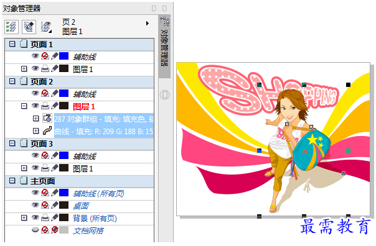The width and height of the screenshot is (376, 246).
Task: Collapse the 页面 3 tree node
Action: [12, 143]
